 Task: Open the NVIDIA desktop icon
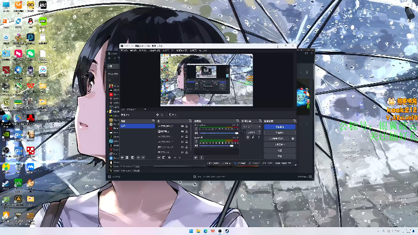pyautogui.click(x=6, y=135)
